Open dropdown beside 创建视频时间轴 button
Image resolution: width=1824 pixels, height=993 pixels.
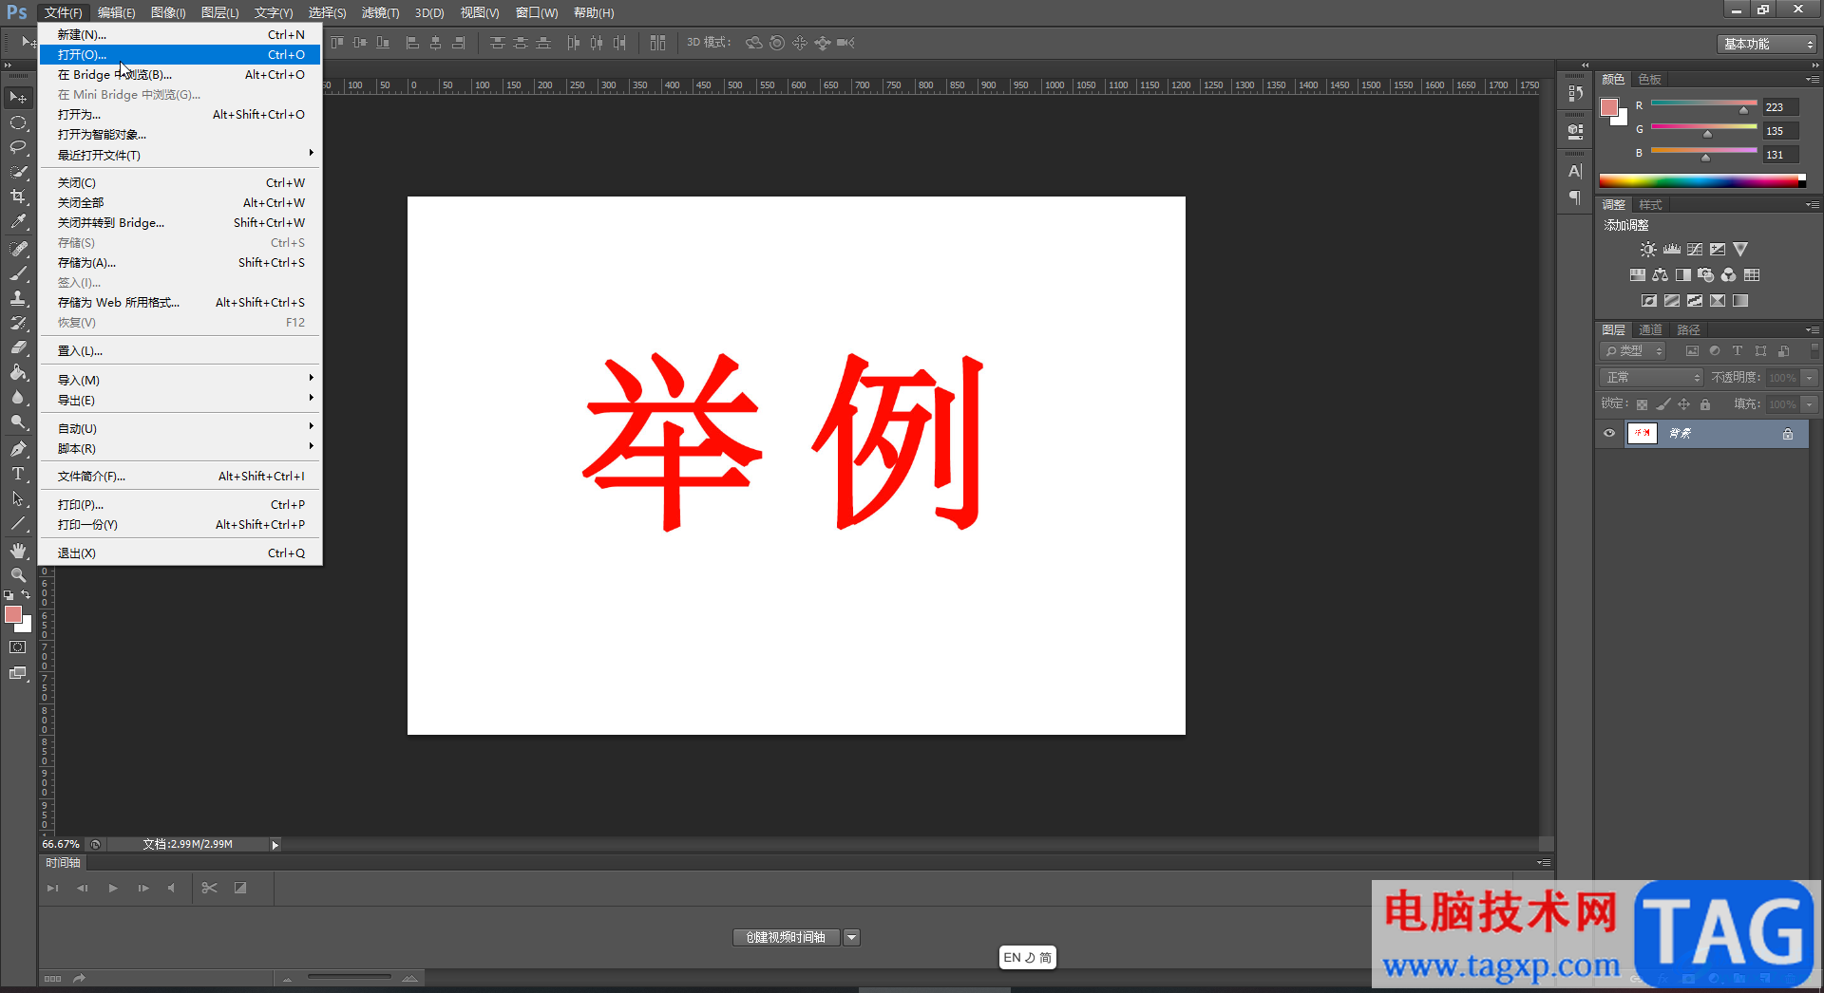(852, 938)
